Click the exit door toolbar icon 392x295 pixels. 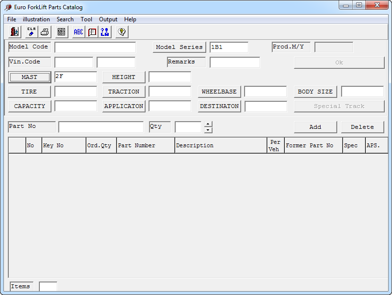(x=15, y=32)
